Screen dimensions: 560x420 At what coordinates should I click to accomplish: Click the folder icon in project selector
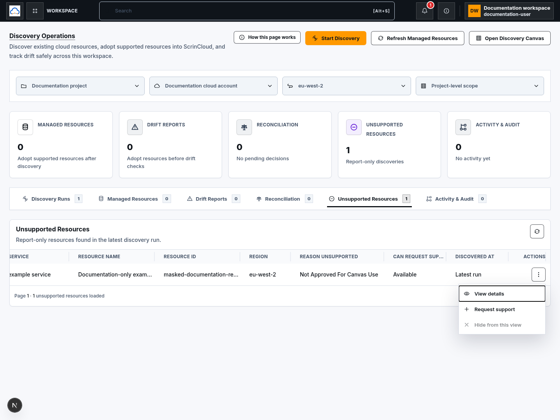(x=24, y=86)
